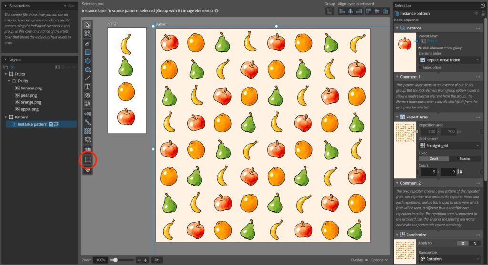Click the Group icon button in top bar
The height and width of the screenshot is (265, 488).
tap(329, 11)
